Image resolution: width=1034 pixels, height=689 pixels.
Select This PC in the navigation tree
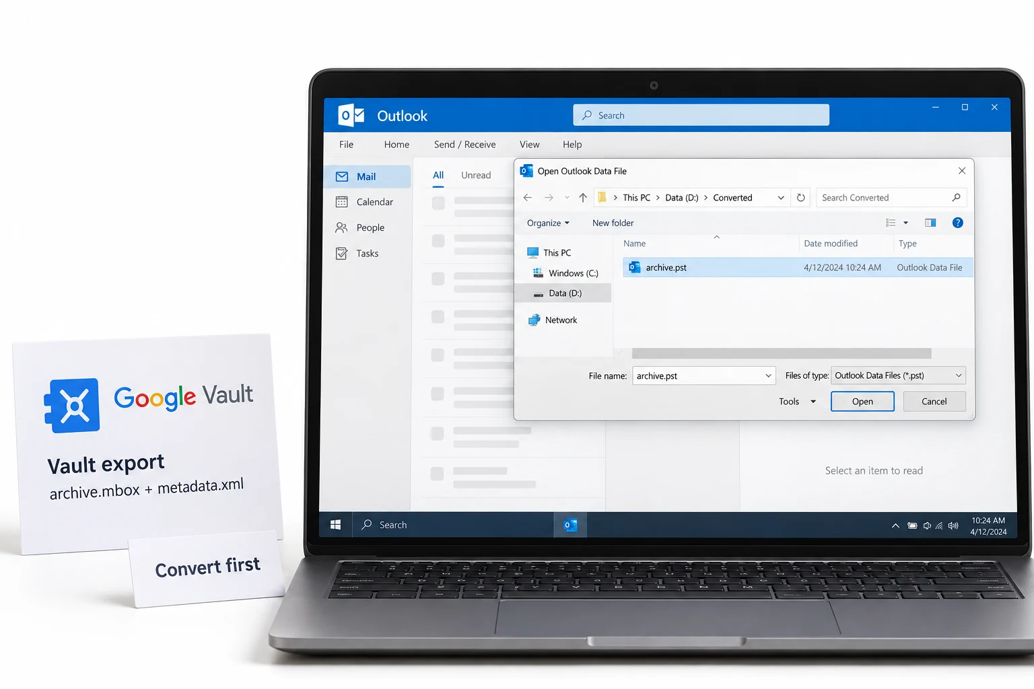549,253
